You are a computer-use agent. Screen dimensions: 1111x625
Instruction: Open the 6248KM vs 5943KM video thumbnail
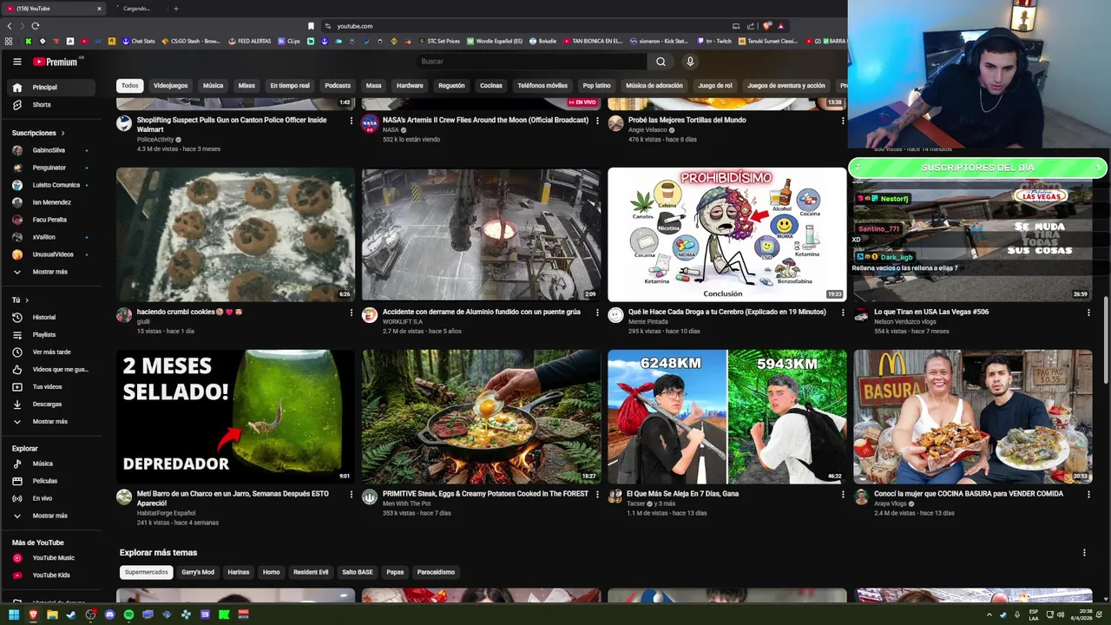coord(727,417)
